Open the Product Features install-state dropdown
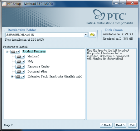140x131 pixels. coord(15,52)
